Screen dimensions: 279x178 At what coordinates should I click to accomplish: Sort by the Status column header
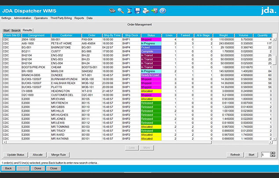[x=151, y=36]
